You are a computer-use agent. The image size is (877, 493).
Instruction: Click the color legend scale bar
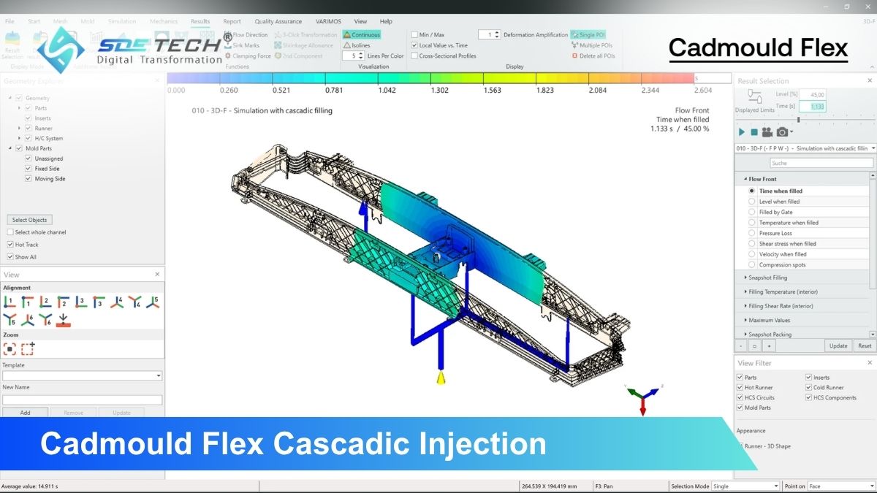[430, 78]
